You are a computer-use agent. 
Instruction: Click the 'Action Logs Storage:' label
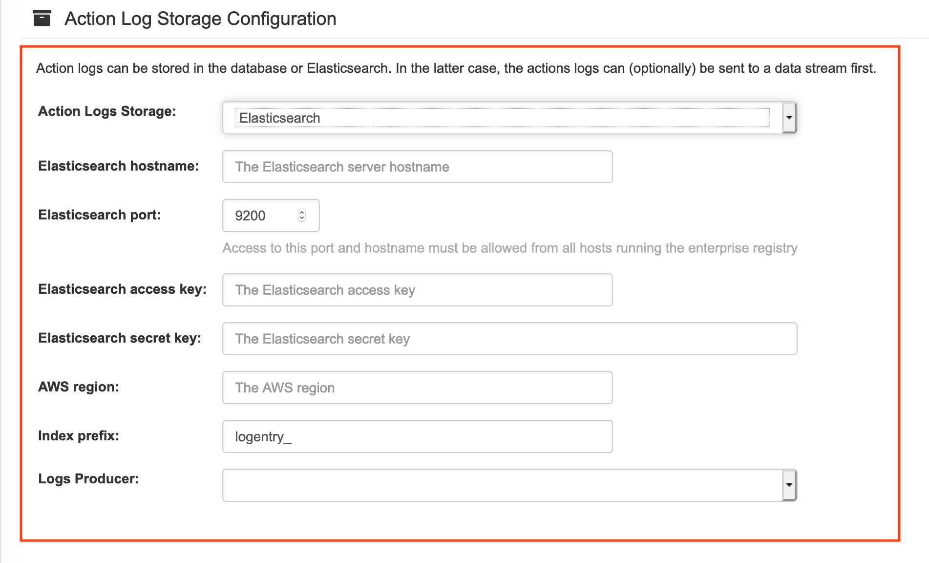coord(107,111)
